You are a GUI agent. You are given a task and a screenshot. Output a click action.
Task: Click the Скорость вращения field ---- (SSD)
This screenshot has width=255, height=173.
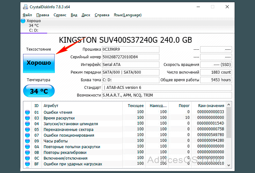click(x=216, y=65)
